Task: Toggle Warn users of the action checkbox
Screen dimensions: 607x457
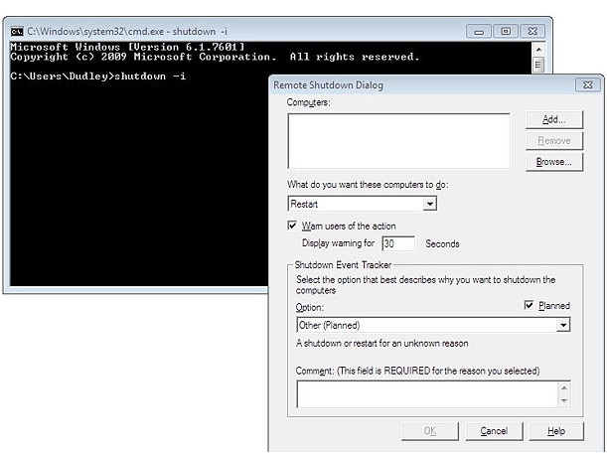Action: tap(292, 225)
